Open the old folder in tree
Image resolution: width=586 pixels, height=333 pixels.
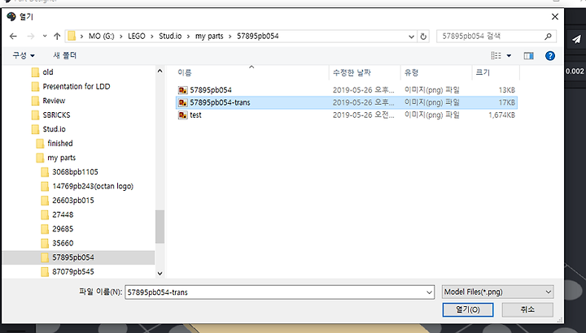click(48, 72)
